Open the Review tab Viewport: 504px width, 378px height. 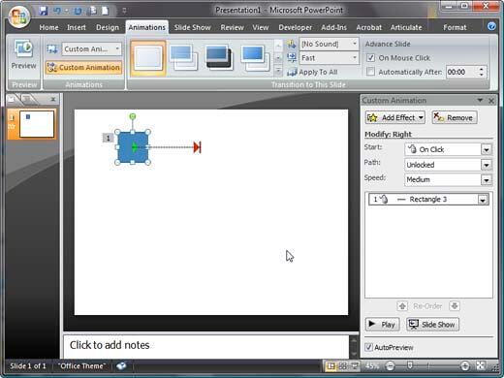click(x=233, y=27)
